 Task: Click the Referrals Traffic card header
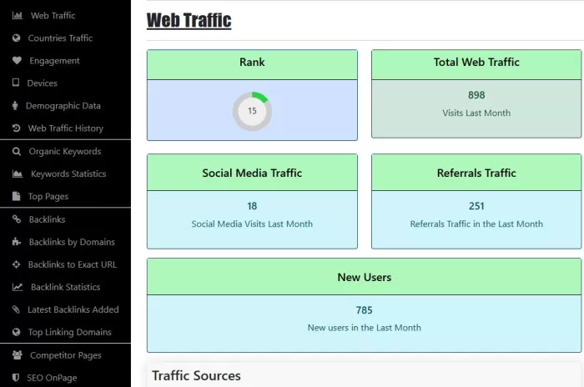click(x=476, y=173)
